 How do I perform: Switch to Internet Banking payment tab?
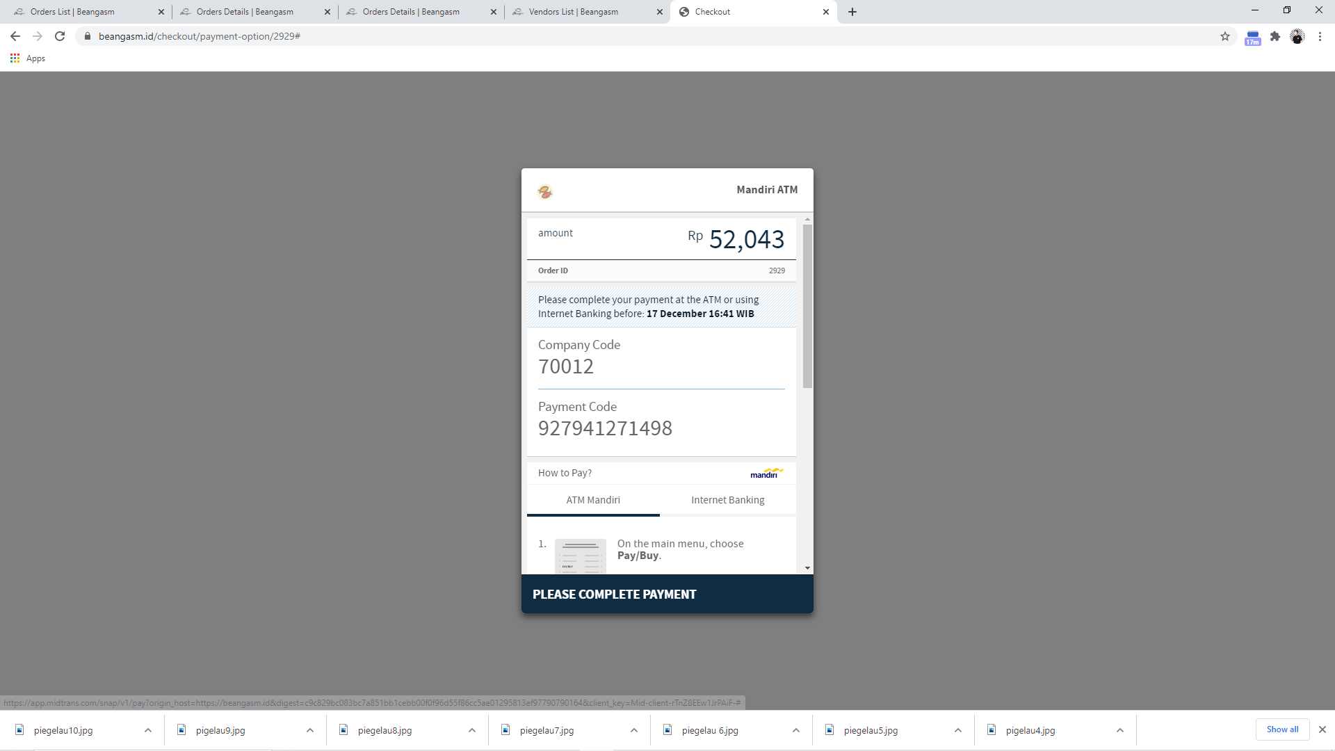point(728,500)
